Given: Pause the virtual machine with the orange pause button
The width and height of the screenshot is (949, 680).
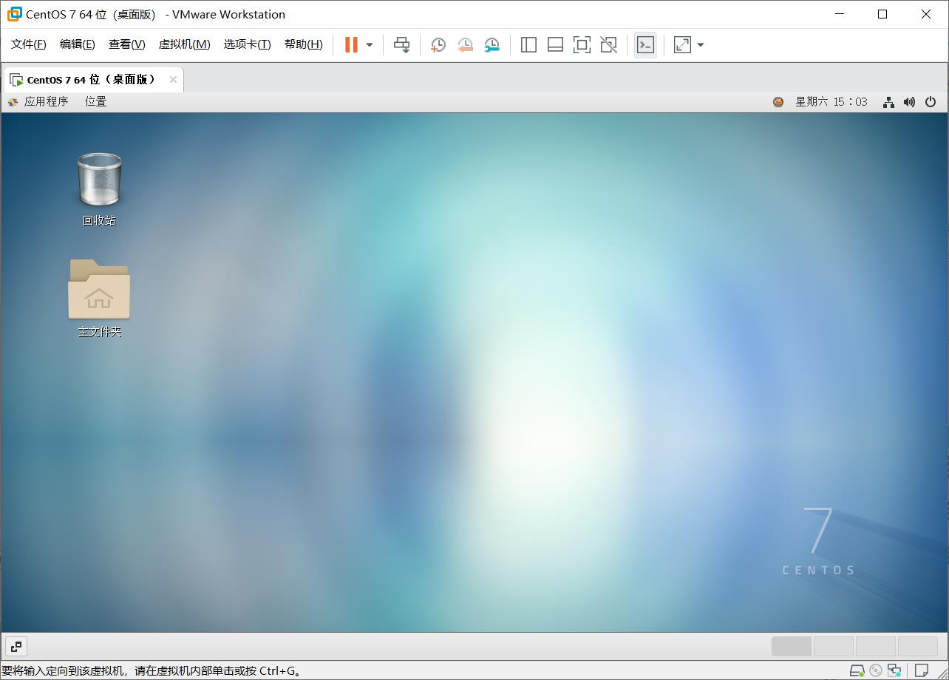Looking at the screenshot, I should tap(351, 45).
